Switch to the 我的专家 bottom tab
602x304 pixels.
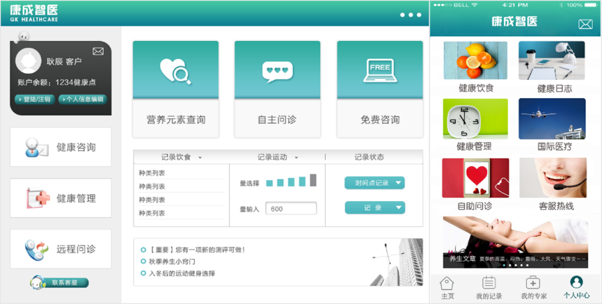[533, 288]
